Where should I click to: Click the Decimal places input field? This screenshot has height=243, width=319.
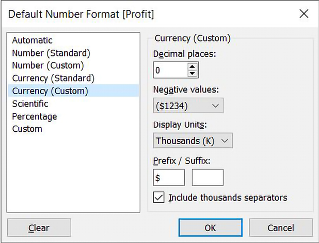(169, 69)
